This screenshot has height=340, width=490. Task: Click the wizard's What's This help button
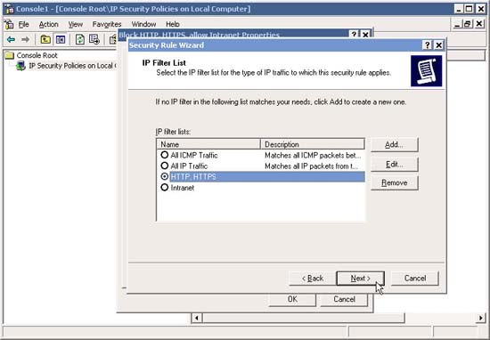[x=428, y=45]
